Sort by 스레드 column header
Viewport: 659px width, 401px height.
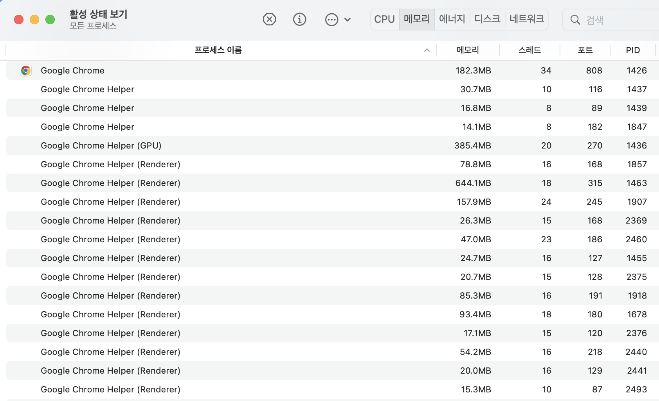click(x=529, y=50)
